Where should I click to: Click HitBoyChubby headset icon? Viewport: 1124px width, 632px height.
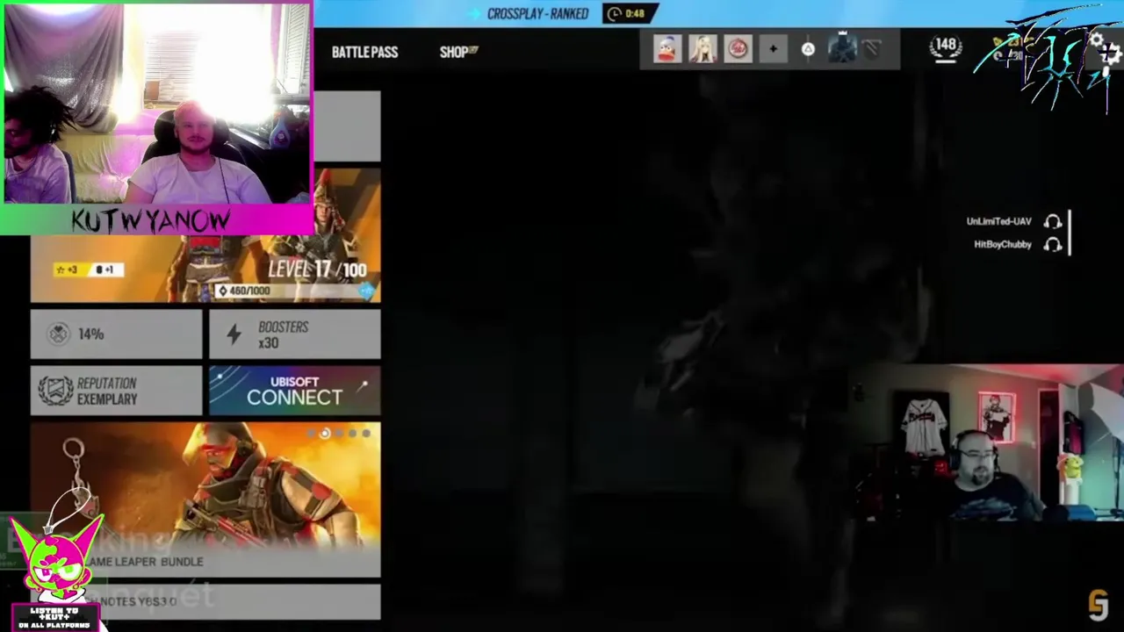pos(1052,245)
